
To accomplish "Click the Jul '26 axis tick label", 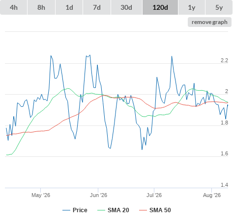I will (x=154, y=195).
